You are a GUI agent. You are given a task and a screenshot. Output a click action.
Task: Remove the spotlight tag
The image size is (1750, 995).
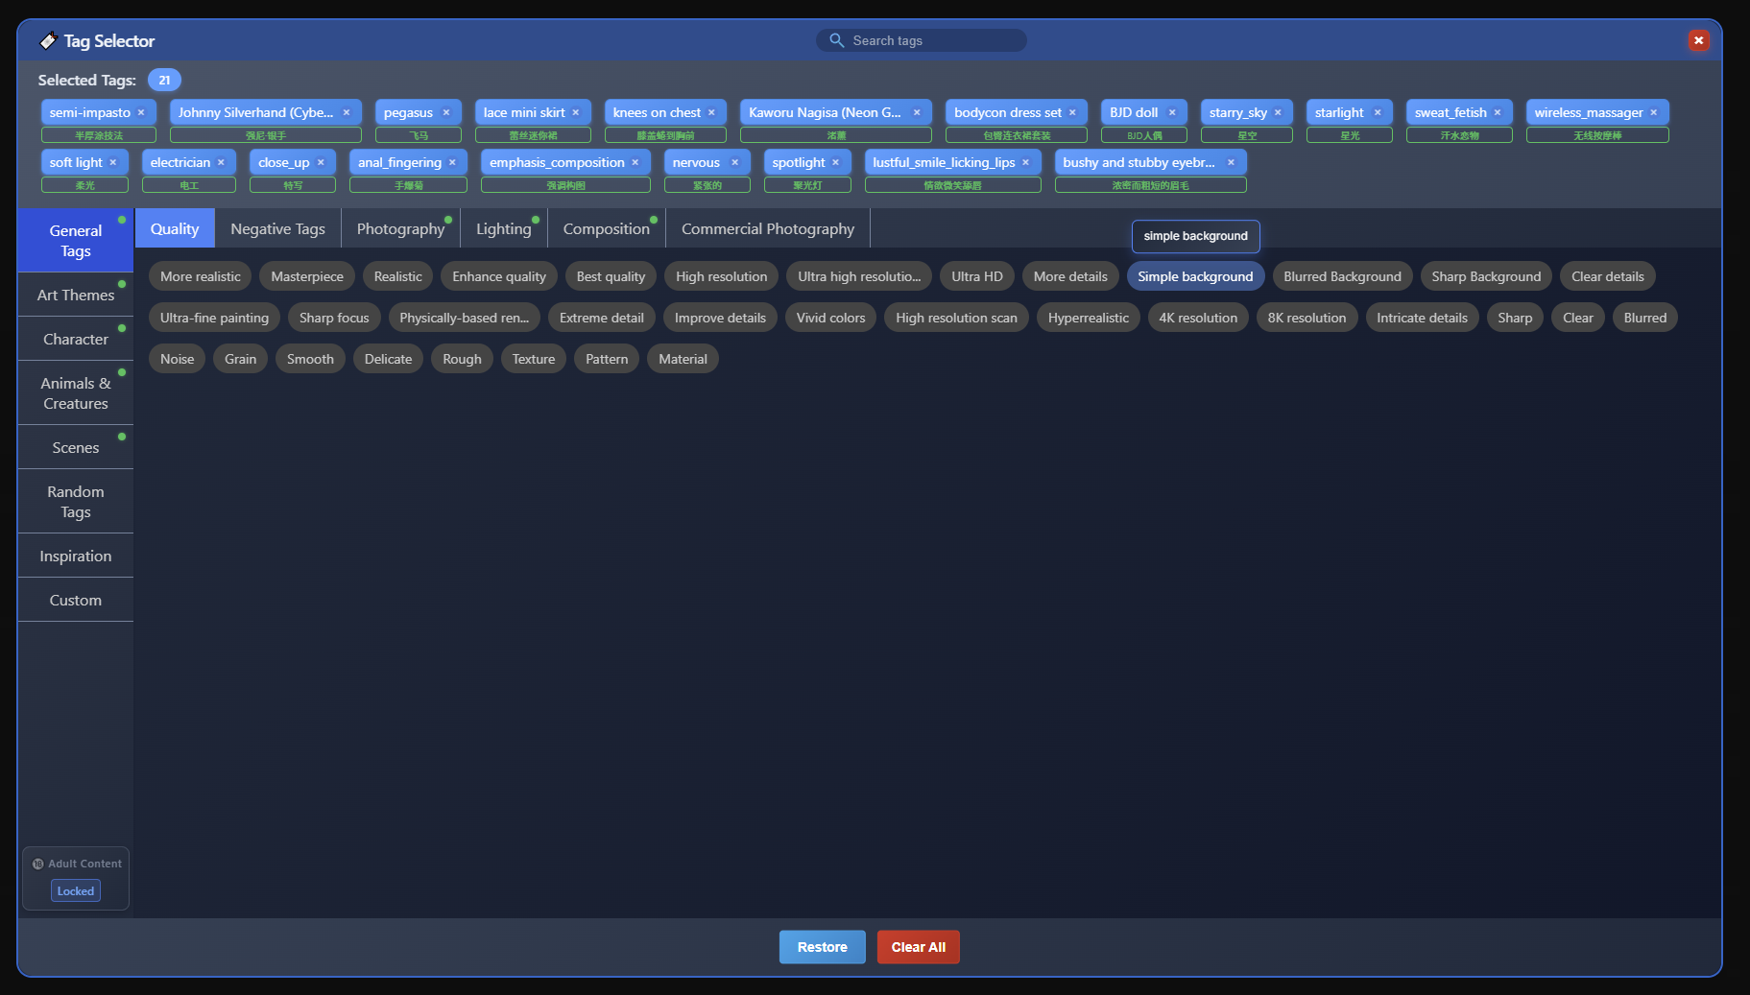point(836,162)
